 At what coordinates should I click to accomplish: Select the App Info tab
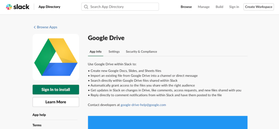pos(96,52)
